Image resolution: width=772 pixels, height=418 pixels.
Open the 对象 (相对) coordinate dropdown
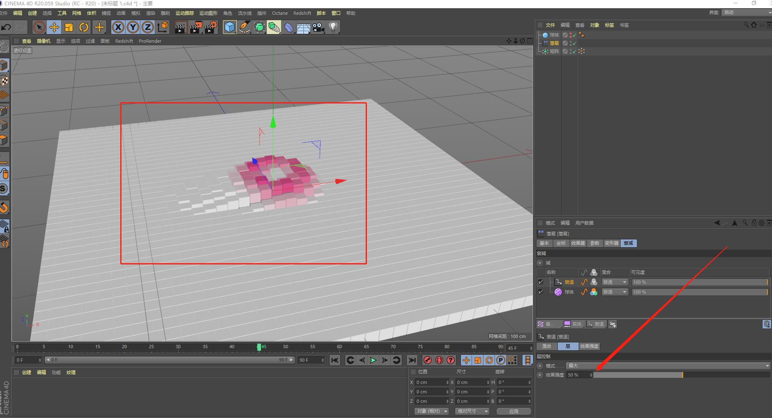(x=431, y=411)
